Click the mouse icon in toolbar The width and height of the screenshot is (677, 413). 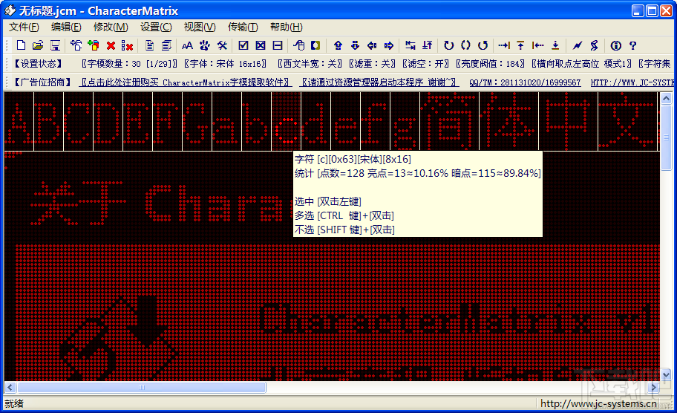coord(298,45)
